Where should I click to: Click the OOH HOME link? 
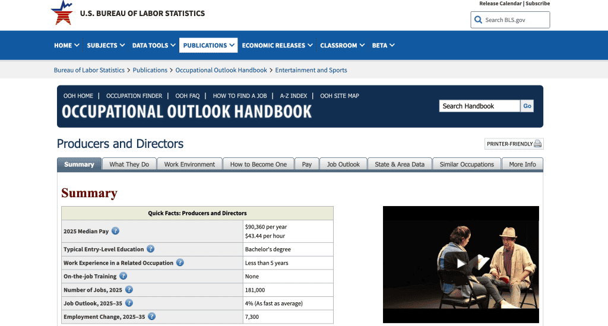(x=78, y=96)
